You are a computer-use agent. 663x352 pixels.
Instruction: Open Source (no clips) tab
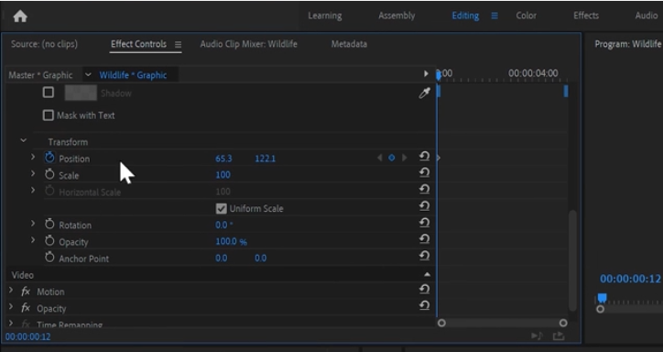pos(44,44)
